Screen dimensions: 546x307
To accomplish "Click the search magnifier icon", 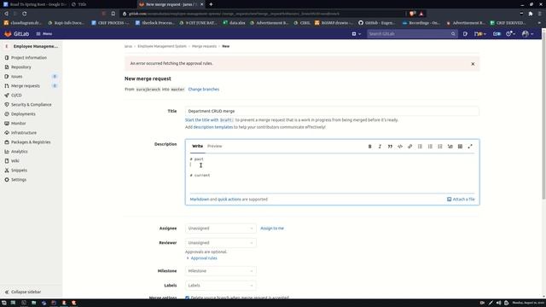I will [453, 34].
